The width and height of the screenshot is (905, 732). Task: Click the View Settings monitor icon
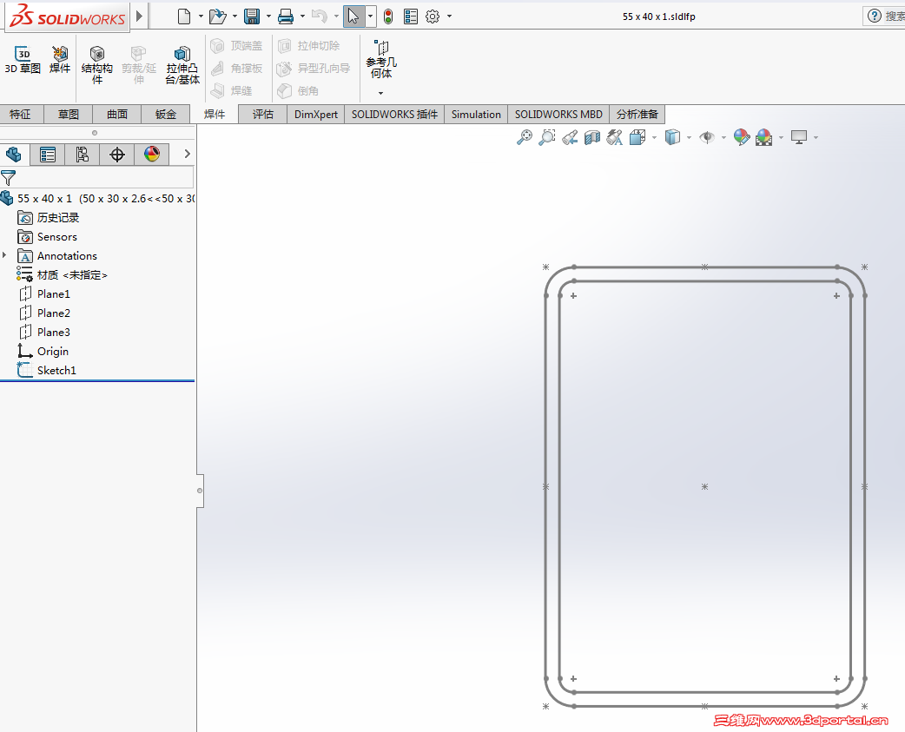click(x=799, y=137)
